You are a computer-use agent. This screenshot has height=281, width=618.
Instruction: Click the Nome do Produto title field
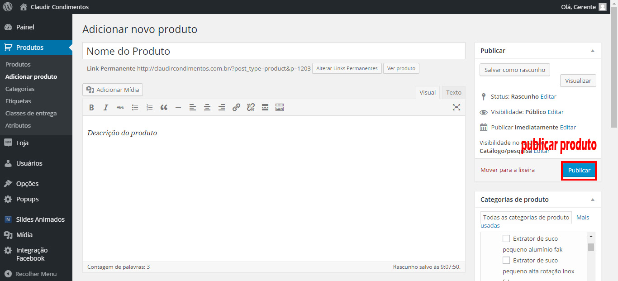(274, 51)
